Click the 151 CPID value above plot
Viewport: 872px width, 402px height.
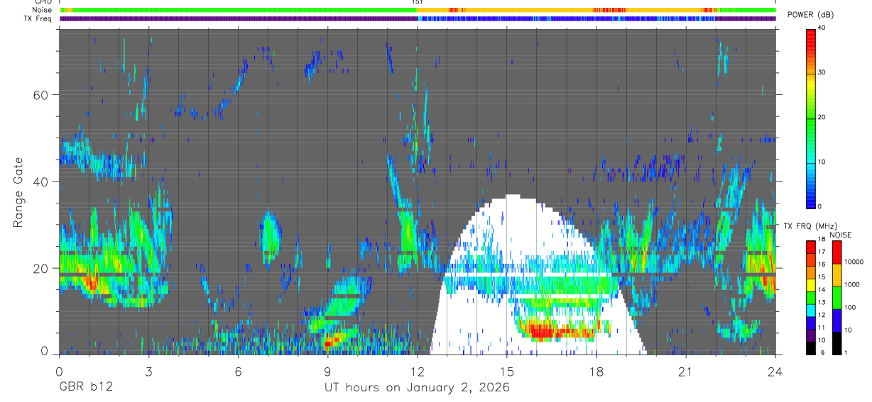click(x=417, y=2)
